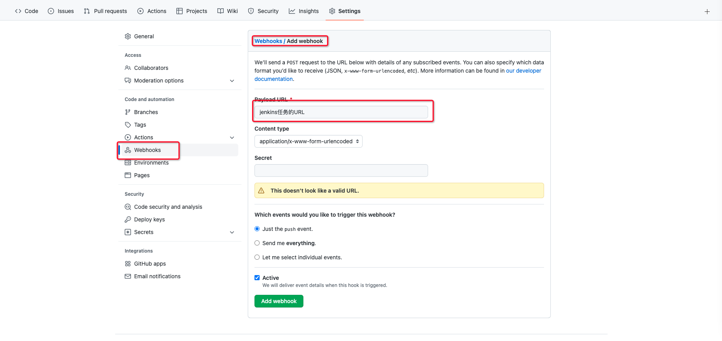The height and width of the screenshot is (341, 722).
Task: Click the Pull requests branch icon
Action: pos(87,11)
